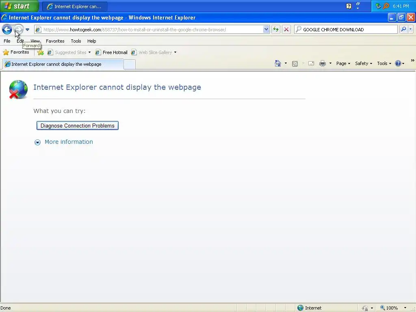Click the Internet security zone indicator
Screen dimensions: 416x312
(x=309, y=308)
